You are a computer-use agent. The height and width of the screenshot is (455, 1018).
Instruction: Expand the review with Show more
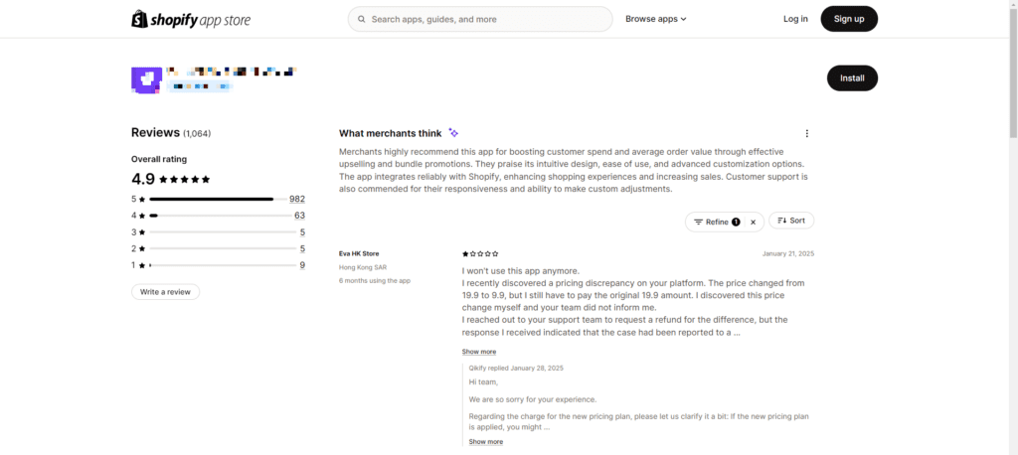pyautogui.click(x=478, y=352)
